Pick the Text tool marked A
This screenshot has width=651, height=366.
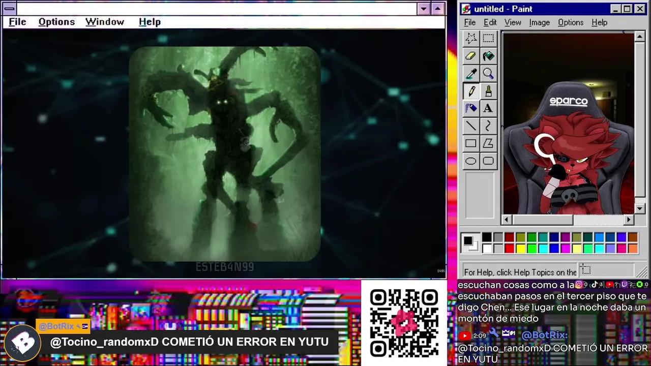pos(488,108)
